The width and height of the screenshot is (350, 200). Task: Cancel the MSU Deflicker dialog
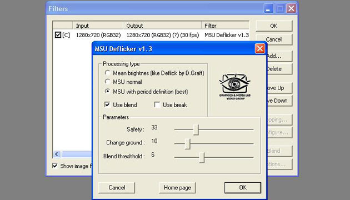point(117,188)
